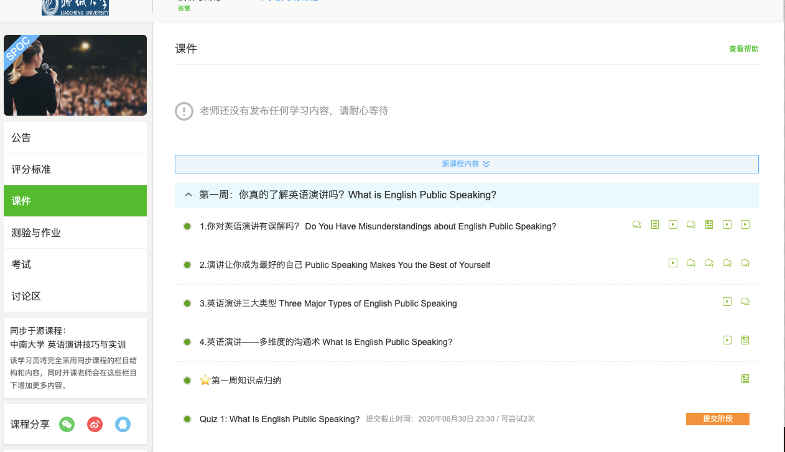Open the 公告 sidebar item

click(x=75, y=137)
